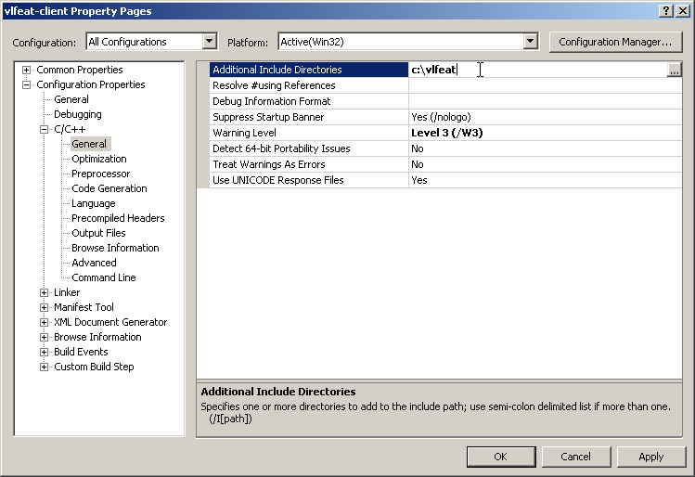
Task: Collapse the Configuration Properties node
Action: 27,85
